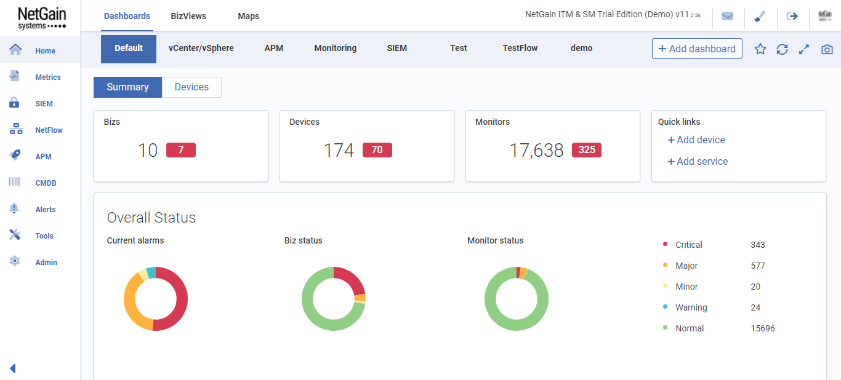Screen dimensions: 841x380
Task: Open the messages envelope icon
Action: pos(728,17)
